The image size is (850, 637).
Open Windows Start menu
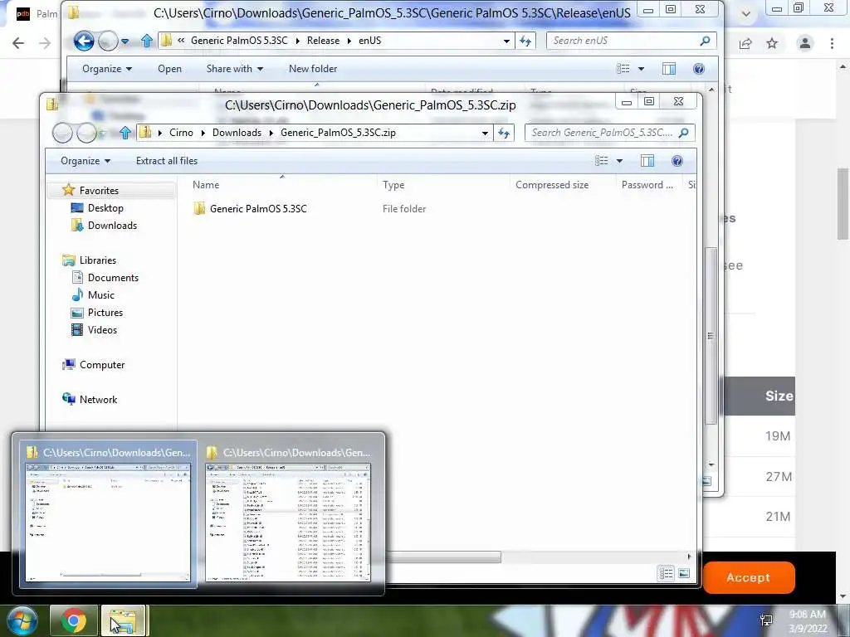click(x=21, y=620)
